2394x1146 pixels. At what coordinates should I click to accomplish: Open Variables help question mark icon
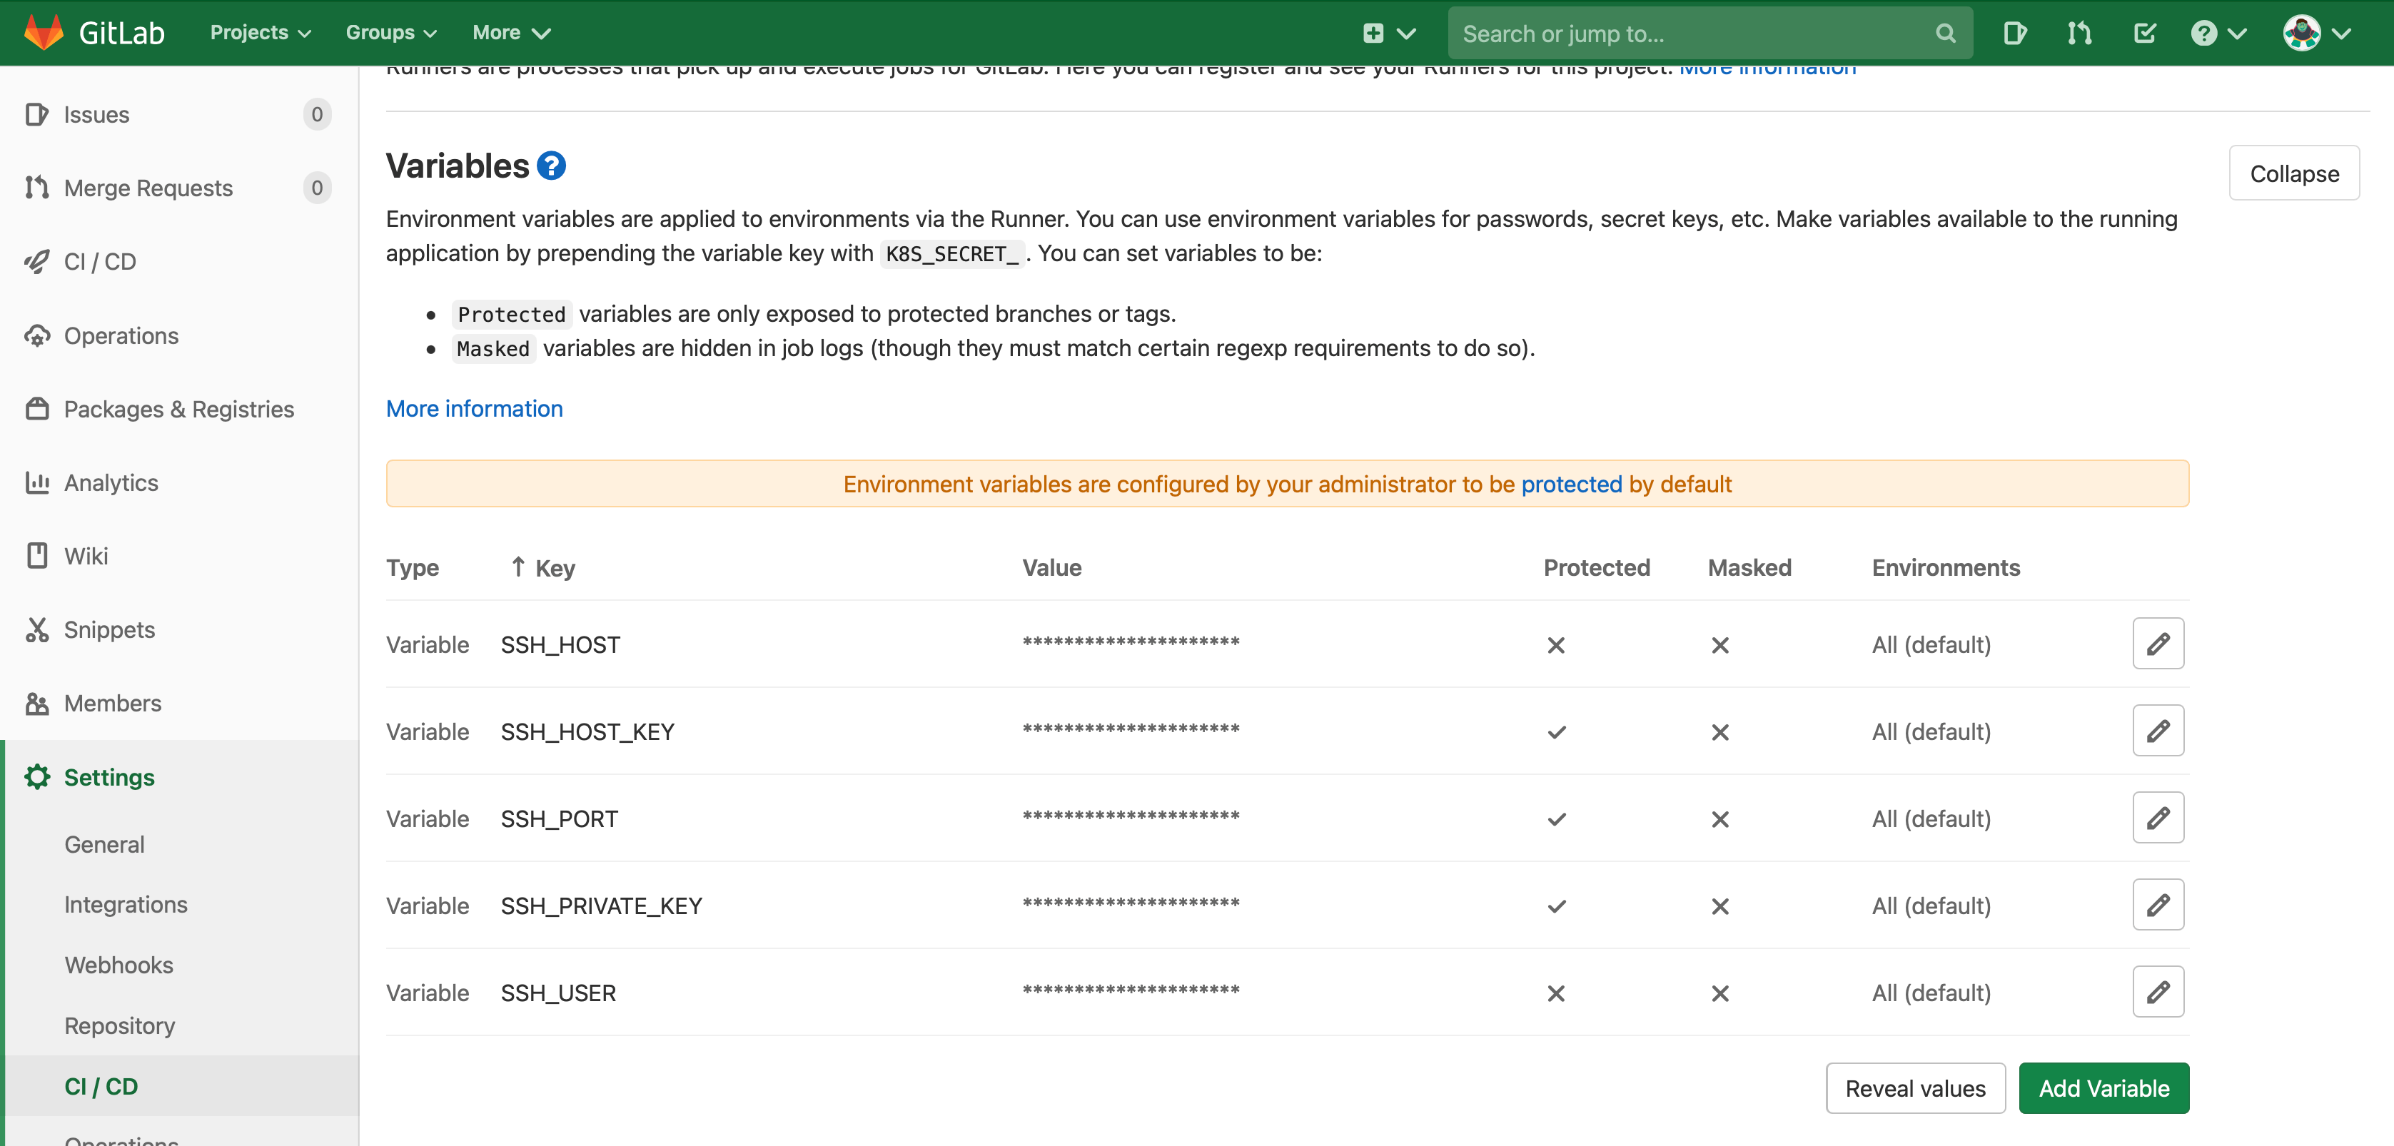[551, 166]
